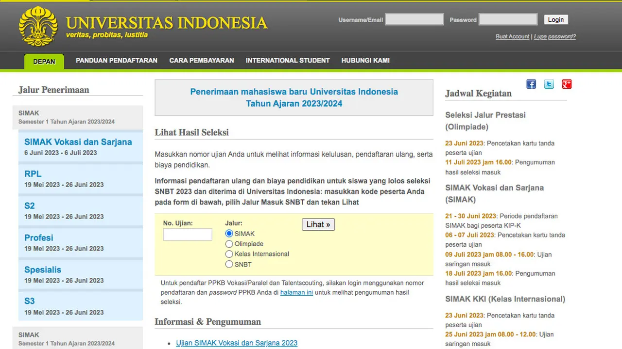Share the page via the Google+ icon
This screenshot has height=349, width=622.
(567, 84)
